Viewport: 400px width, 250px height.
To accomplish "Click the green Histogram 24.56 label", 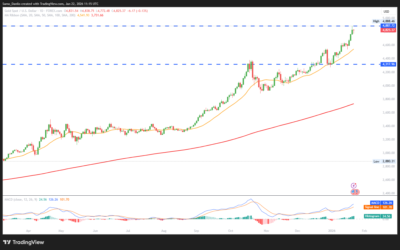I will point(378,216).
